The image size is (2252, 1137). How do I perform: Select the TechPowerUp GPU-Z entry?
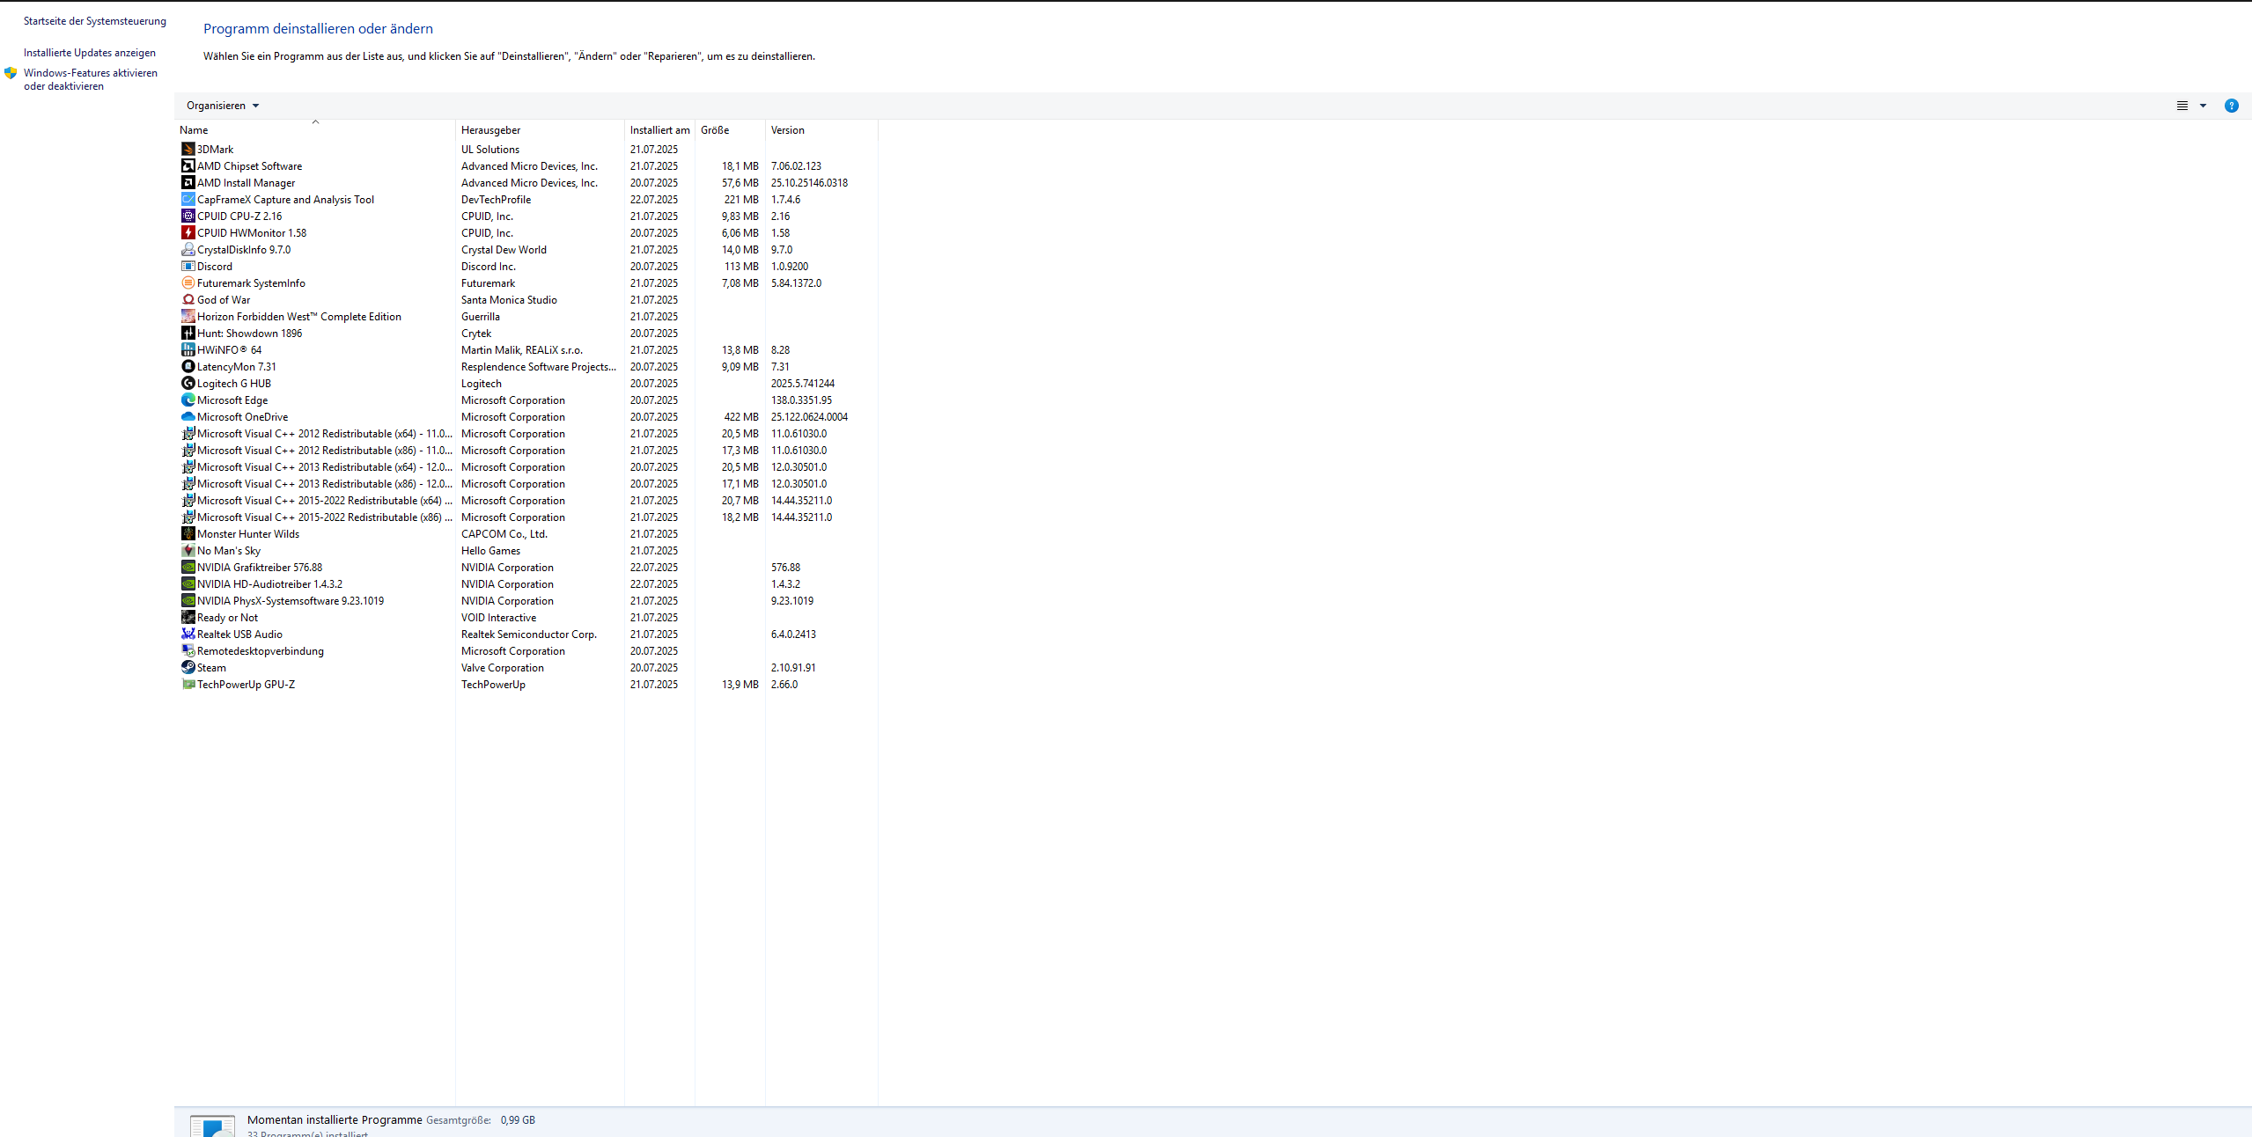tap(246, 685)
